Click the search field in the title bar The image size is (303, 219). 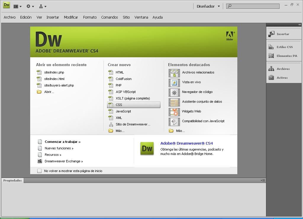point(253,6)
